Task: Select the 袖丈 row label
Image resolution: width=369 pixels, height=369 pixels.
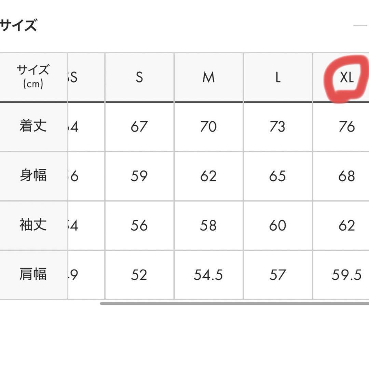Action: coord(33,225)
